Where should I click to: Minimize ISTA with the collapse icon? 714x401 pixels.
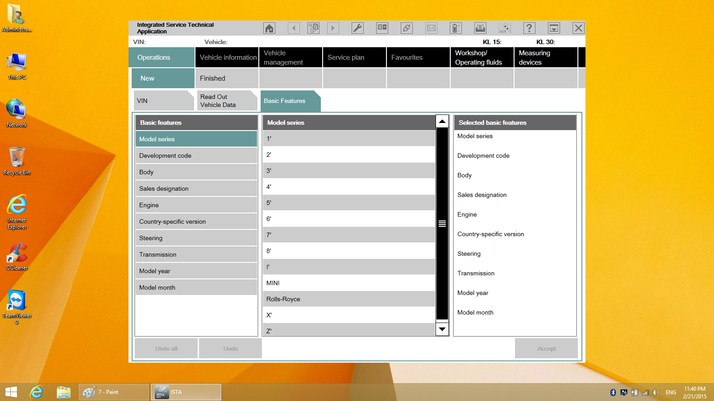554,29
